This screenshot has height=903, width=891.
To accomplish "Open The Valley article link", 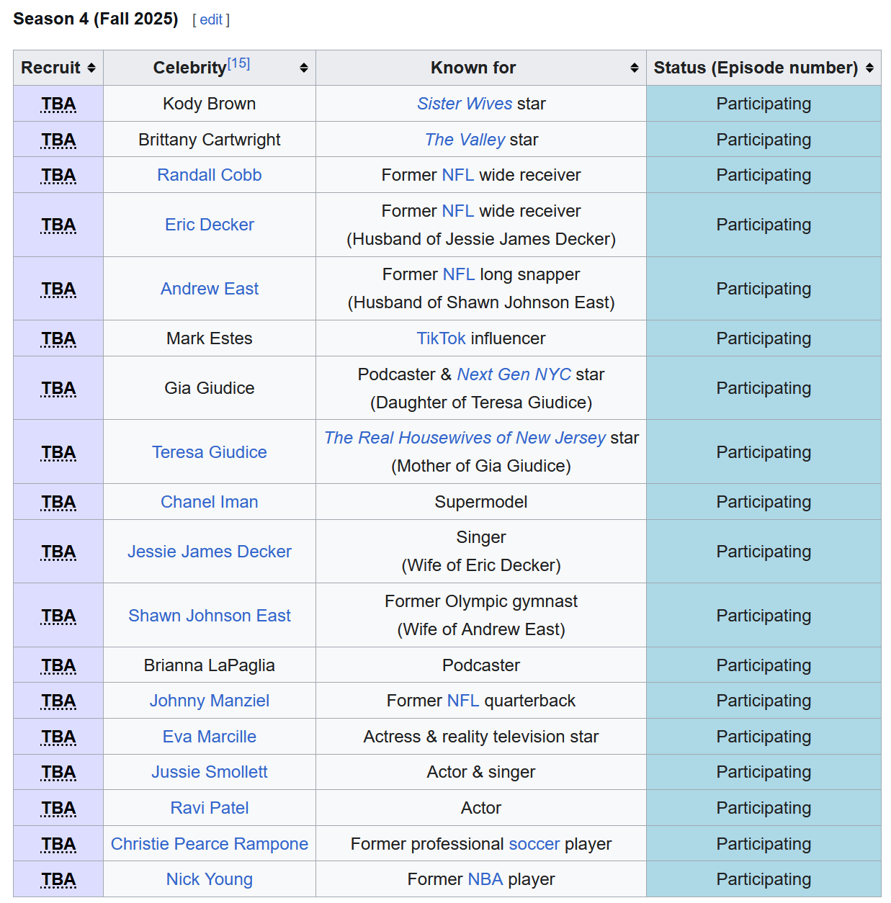I will [465, 140].
